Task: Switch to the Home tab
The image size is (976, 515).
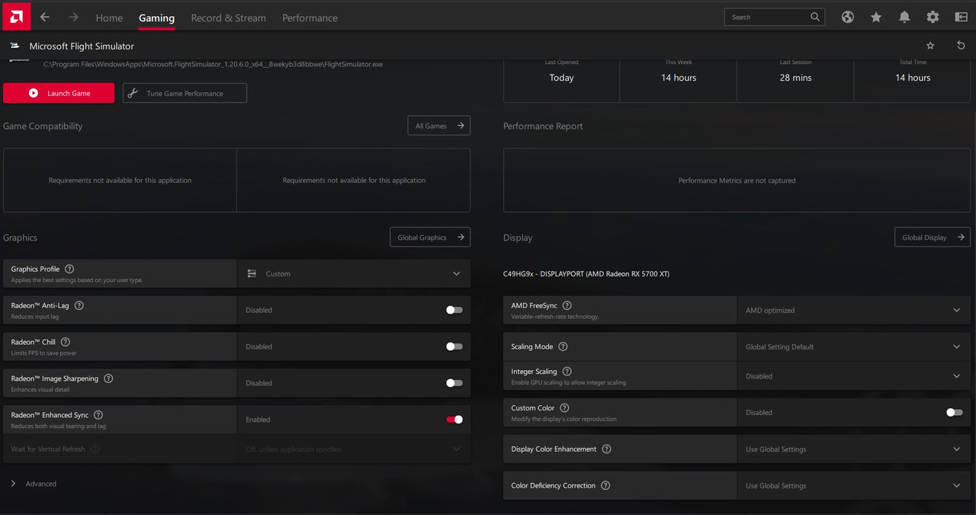Action: [109, 18]
